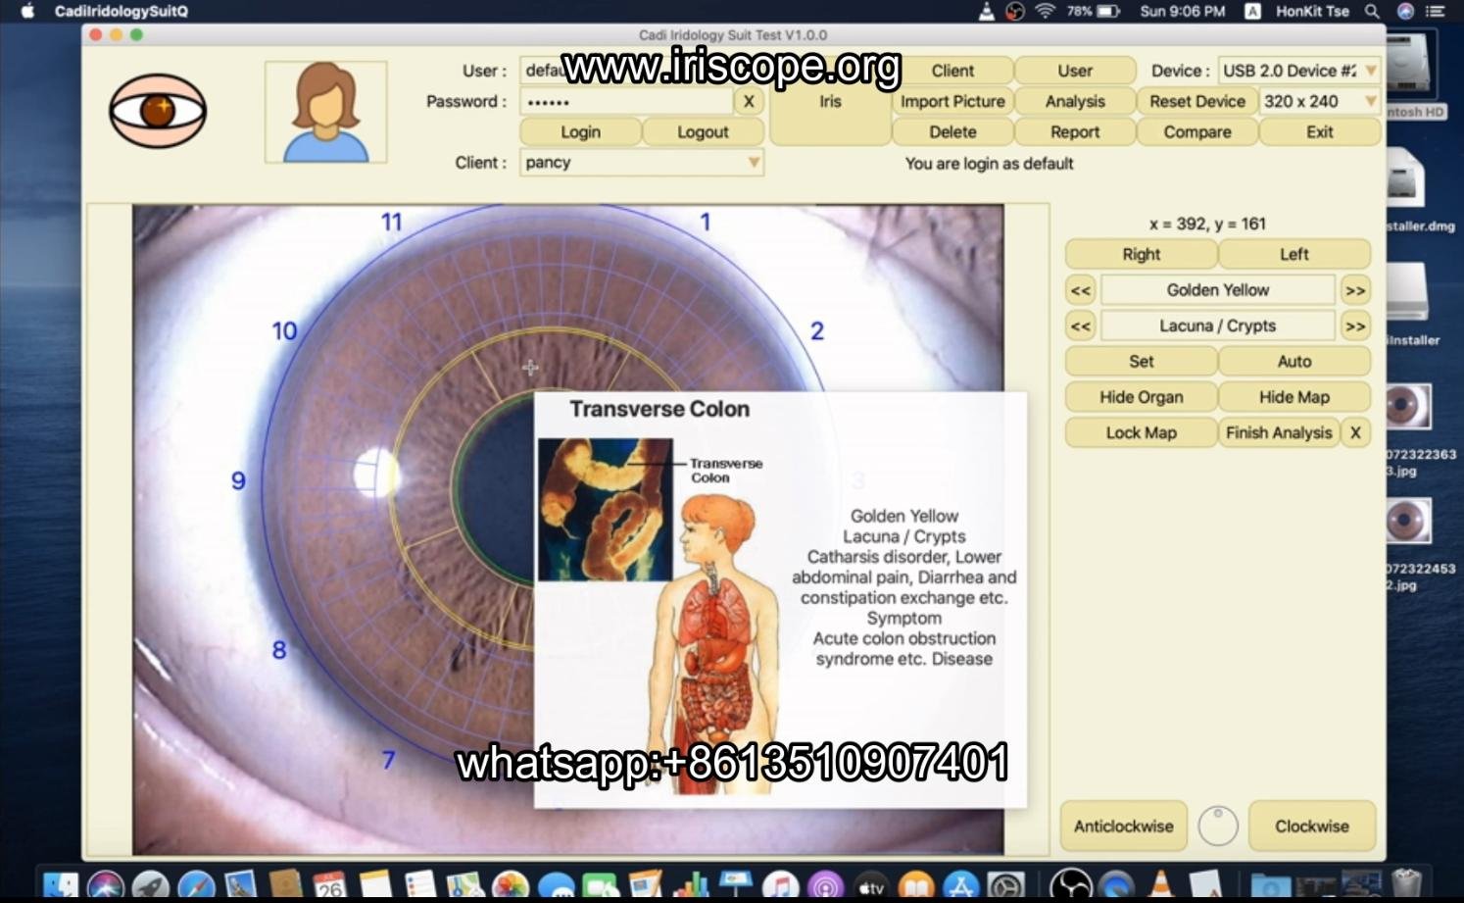Click the Delete button
This screenshot has height=903, width=1464.
pos(952,131)
